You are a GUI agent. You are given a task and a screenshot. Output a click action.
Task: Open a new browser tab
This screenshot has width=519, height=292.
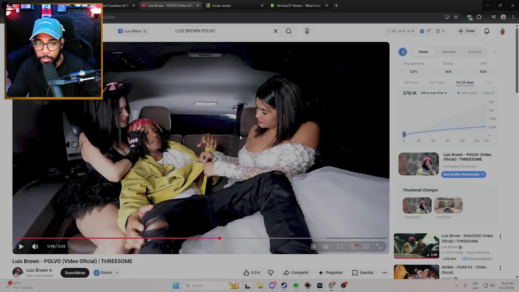pyautogui.click(x=336, y=6)
